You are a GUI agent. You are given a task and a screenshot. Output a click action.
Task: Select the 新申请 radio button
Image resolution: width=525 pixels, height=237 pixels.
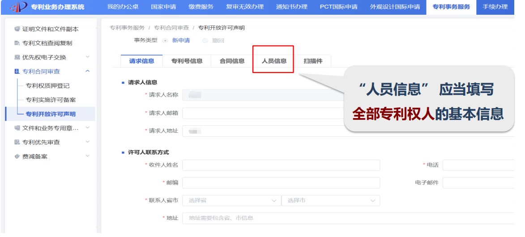coord(165,41)
